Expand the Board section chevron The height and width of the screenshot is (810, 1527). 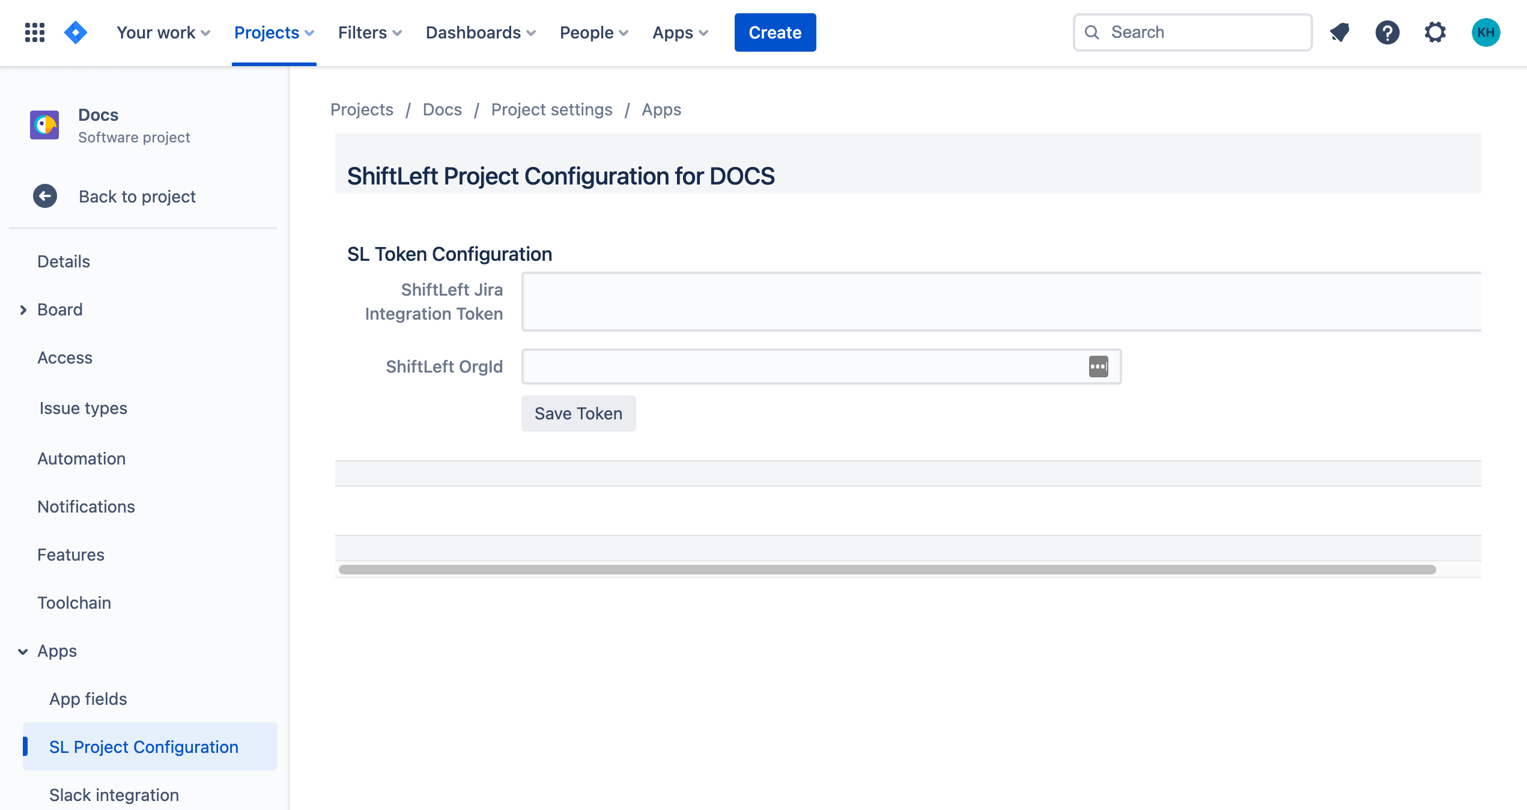(23, 310)
